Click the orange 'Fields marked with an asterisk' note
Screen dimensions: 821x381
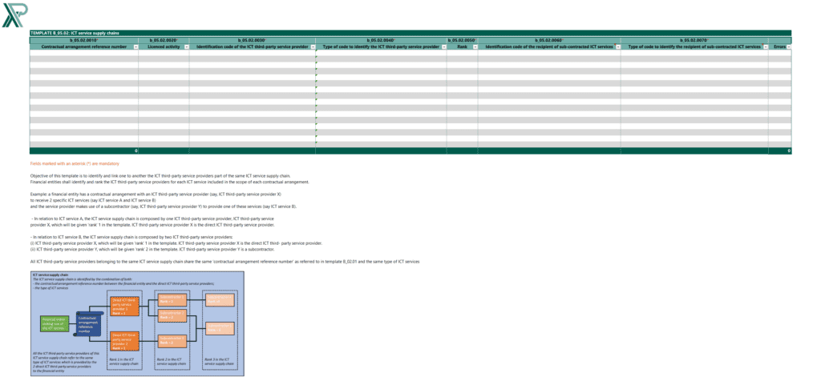click(x=75, y=163)
